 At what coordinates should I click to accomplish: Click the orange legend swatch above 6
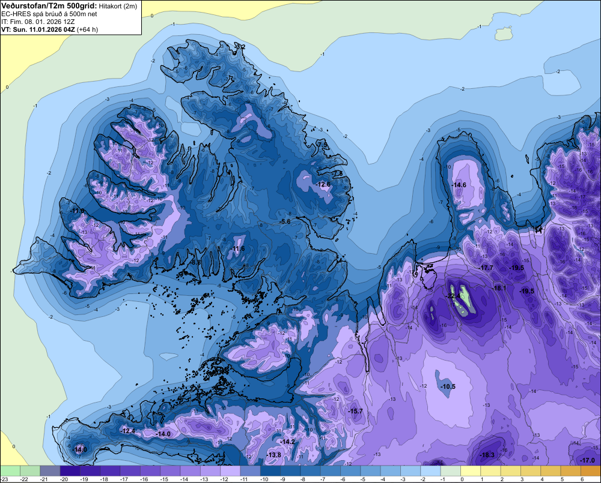(591, 471)
